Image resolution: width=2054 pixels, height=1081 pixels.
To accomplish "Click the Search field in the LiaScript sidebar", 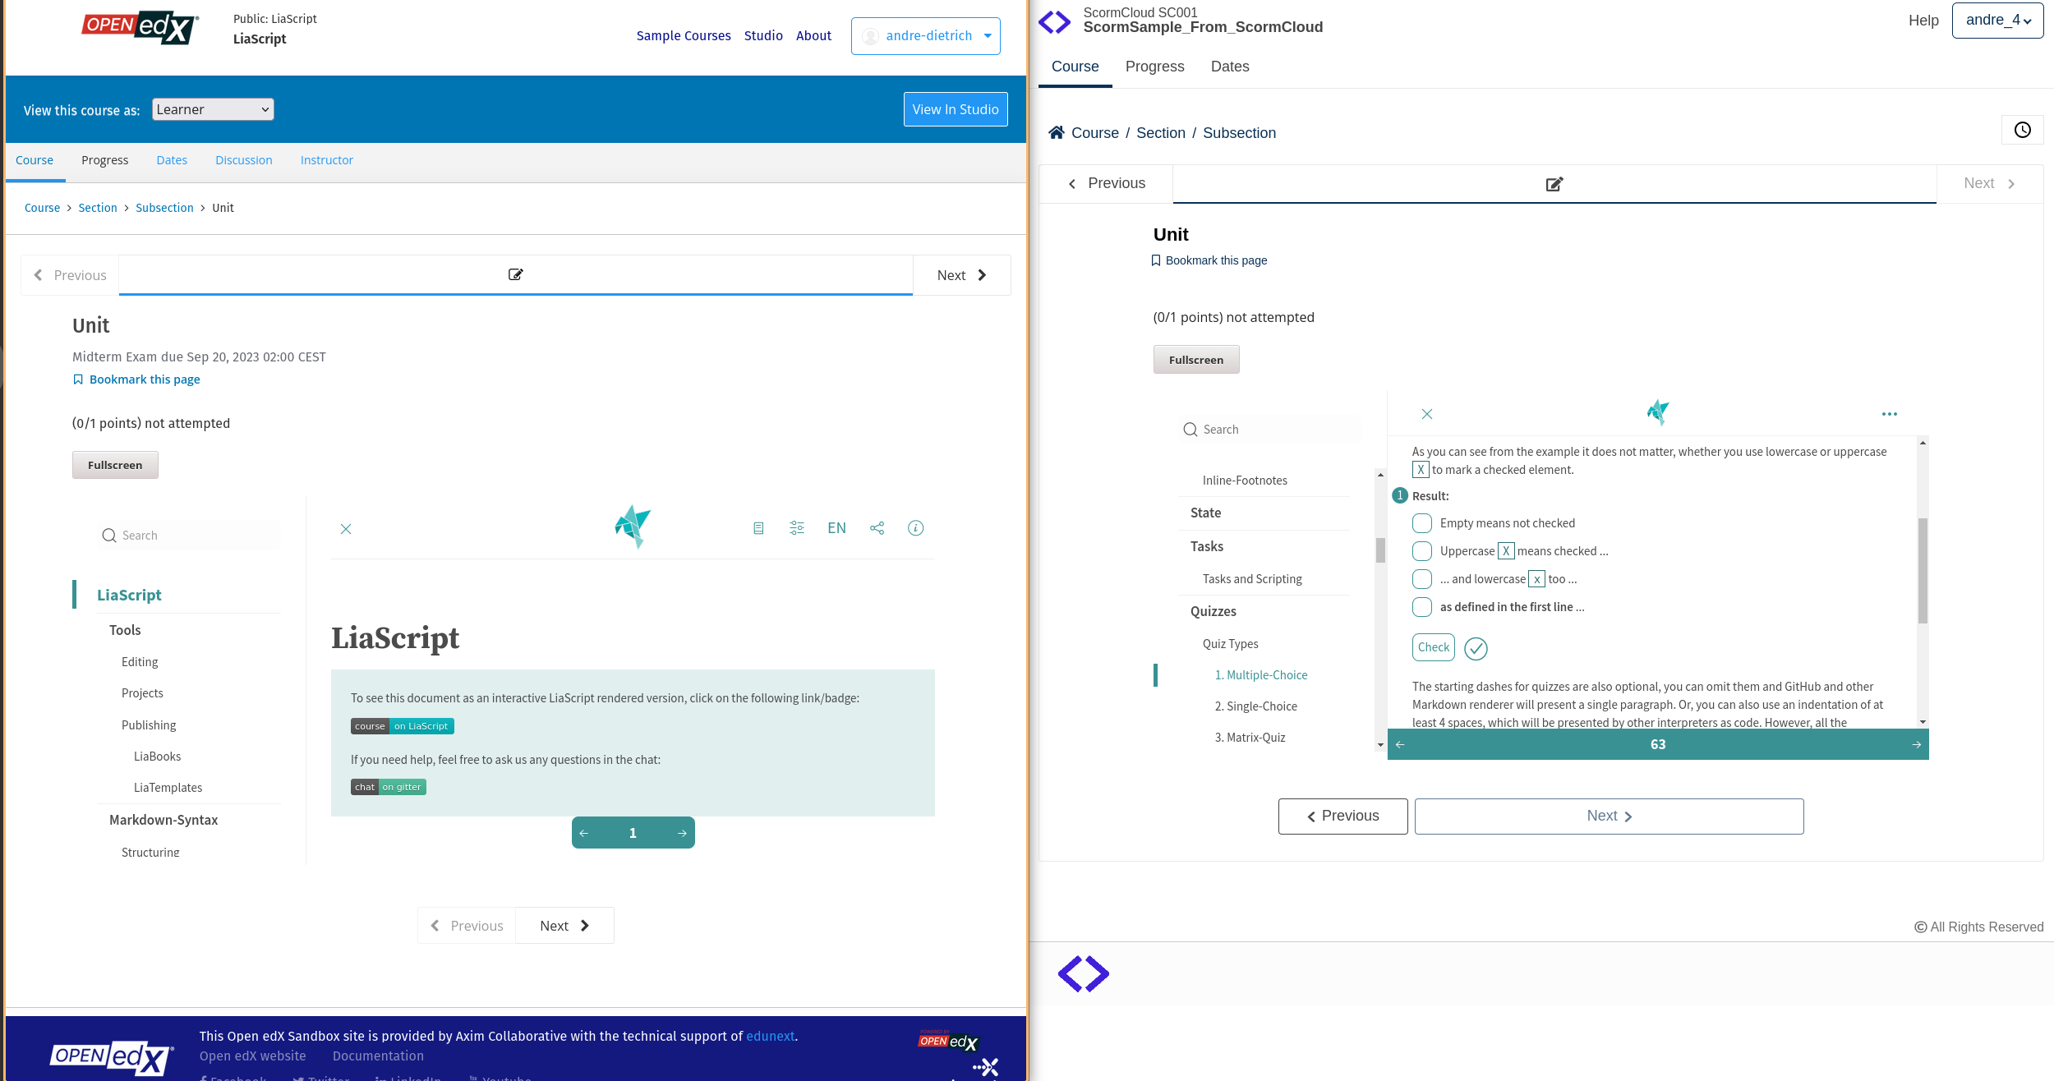I will coord(187,535).
